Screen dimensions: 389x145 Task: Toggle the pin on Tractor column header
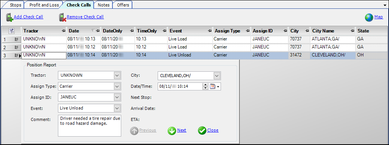click(x=64, y=31)
